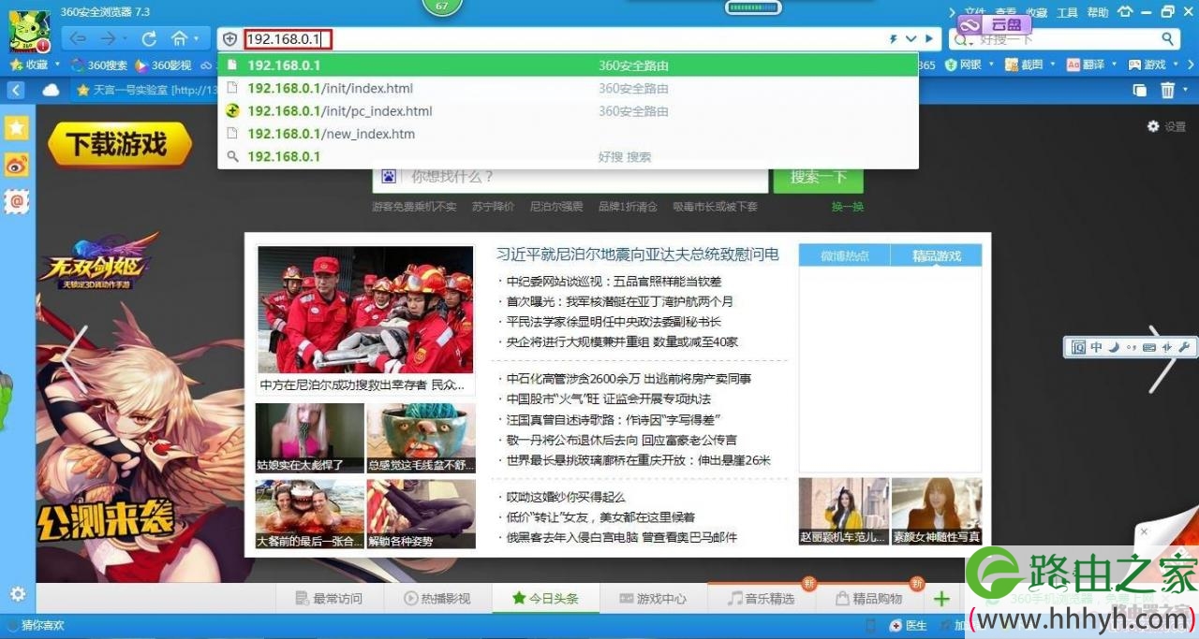Open the 云盘 cloud disk button
Viewport: 1199px width, 639px height.
[994, 24]
